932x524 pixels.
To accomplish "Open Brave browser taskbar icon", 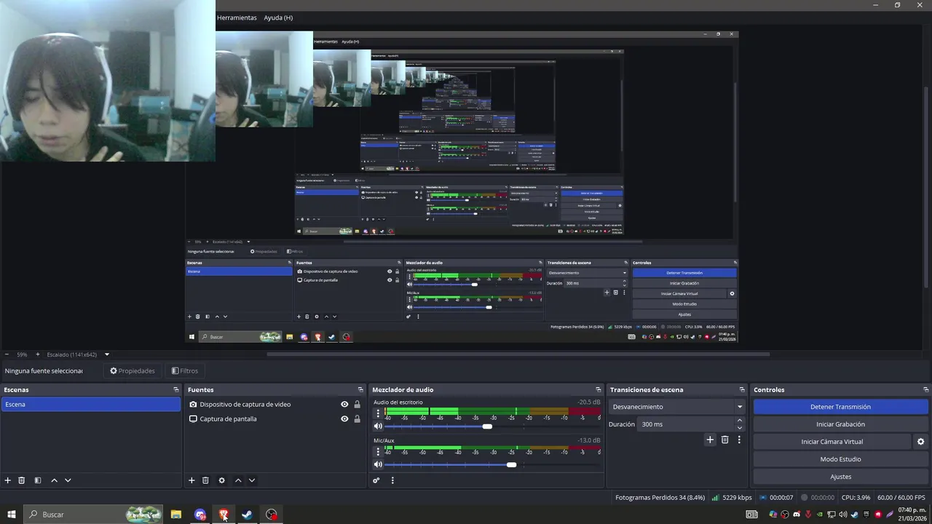I will 224,515.
